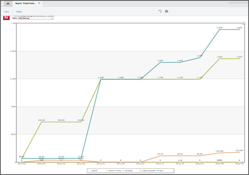Click the BUDGET 549.5K point at 2015-04
This screenshot has width=249, height=175.
[x=41, y=122]
